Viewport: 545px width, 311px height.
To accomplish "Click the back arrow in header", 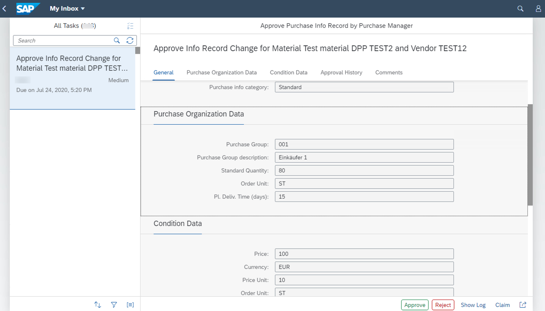I will click(x=4, y=9).
